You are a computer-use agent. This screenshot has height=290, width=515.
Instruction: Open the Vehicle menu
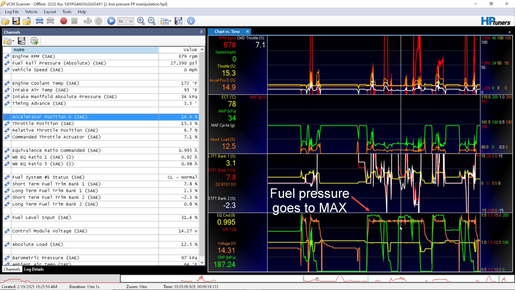point(31,12)
